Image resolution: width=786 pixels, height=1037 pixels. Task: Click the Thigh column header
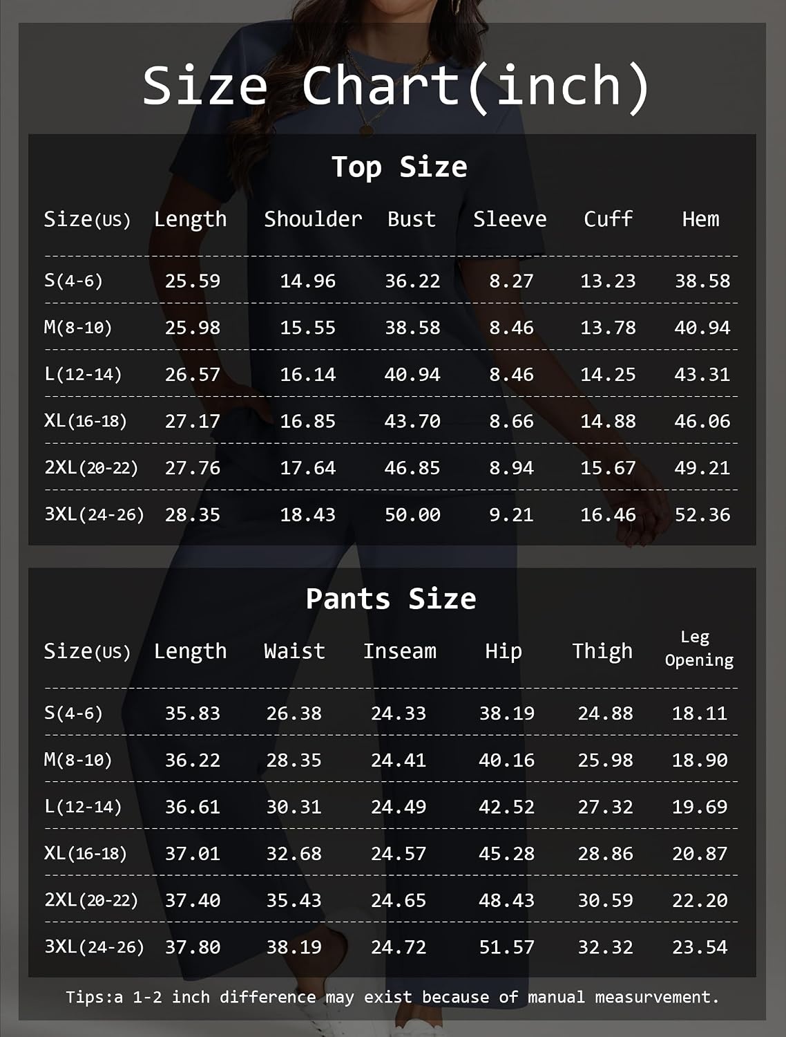point(602,651)
